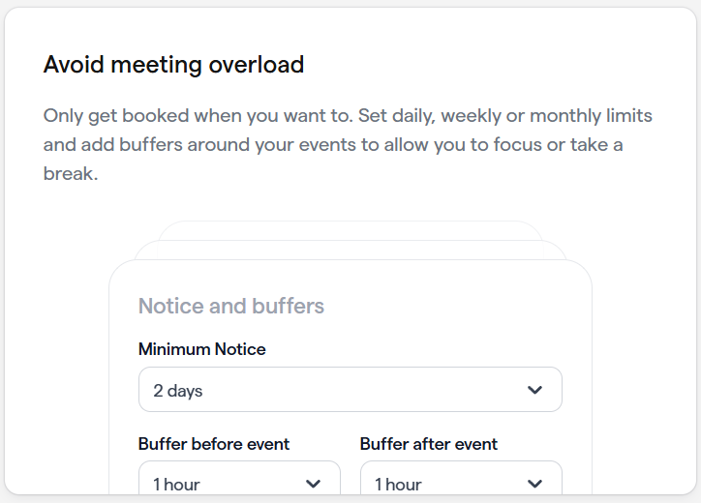
Task: Click the Buffer after event label
Action: click(x=429, y=444)
